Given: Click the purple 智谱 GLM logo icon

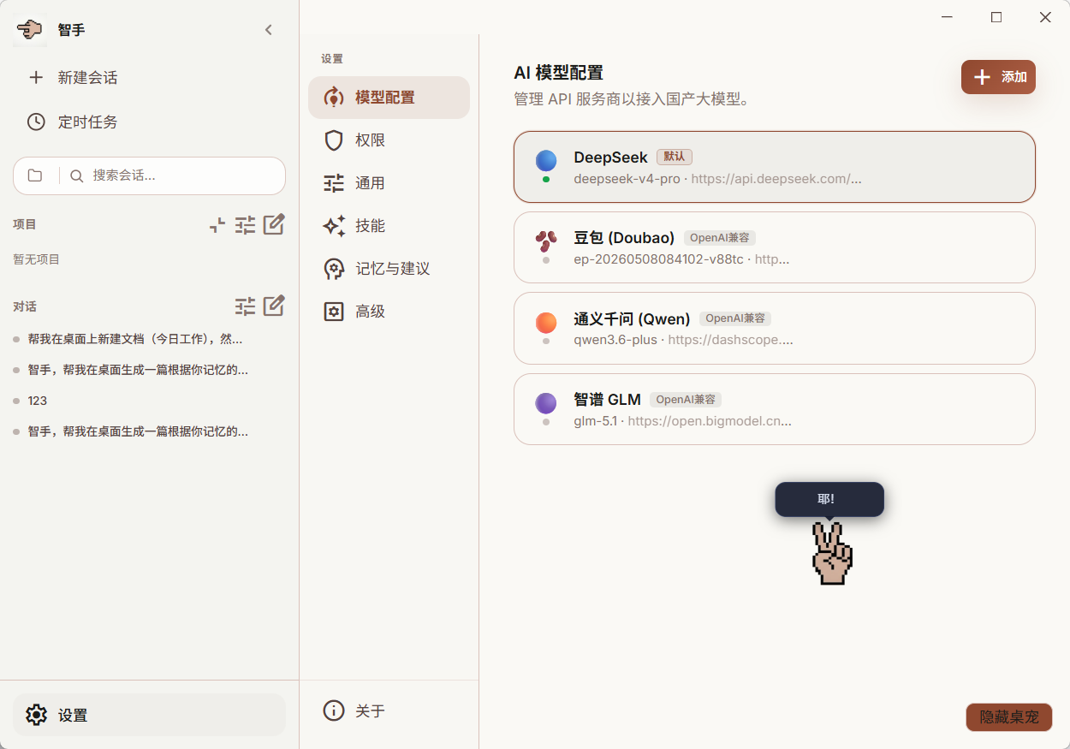Looking at the screenshot, I should coord(546,403).
